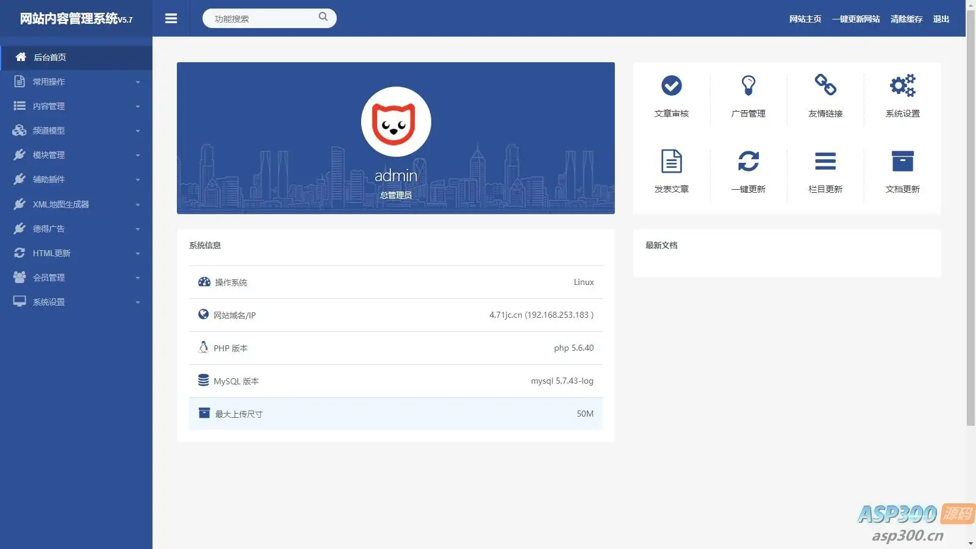Image resolution: width=976 pixels, height=549 pixels.
Task: Click the archive icon next to 最大上传尺寸
Action: click(204, 413)
